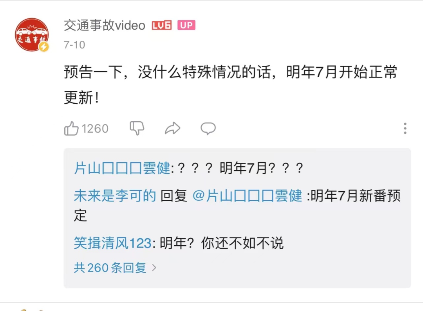Reply using the speech bubble icon
Image resolution: width=423 pixels, height=311 pixels.
coord(208,128)
